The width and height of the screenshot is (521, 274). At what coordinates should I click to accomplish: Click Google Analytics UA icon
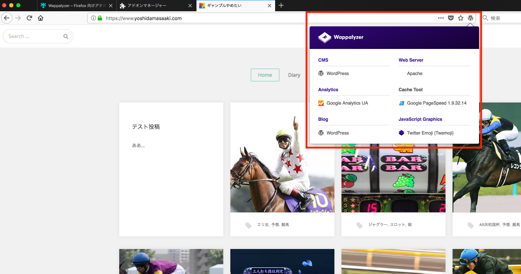coord(321,103)
